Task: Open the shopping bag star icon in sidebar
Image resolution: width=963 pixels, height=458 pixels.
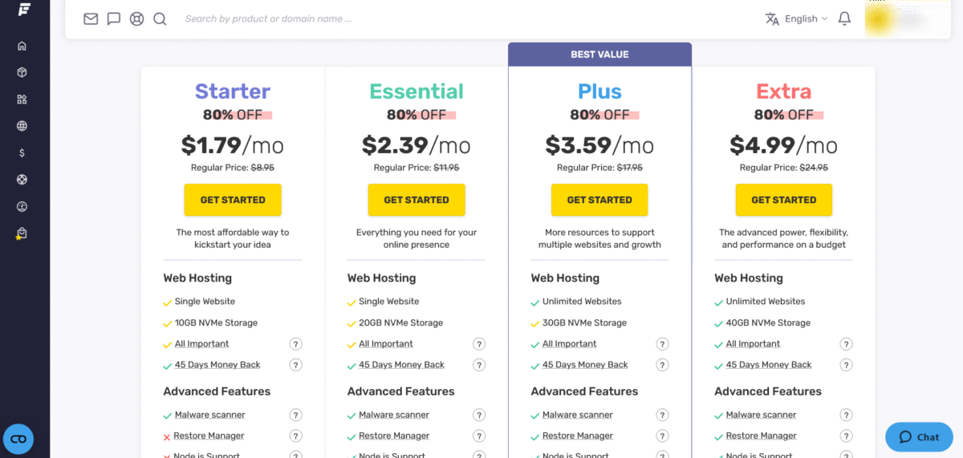Action: point(22,233)
